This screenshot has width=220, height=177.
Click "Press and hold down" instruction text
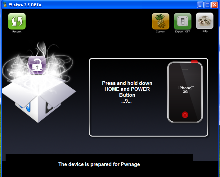[x=127, y=83]
